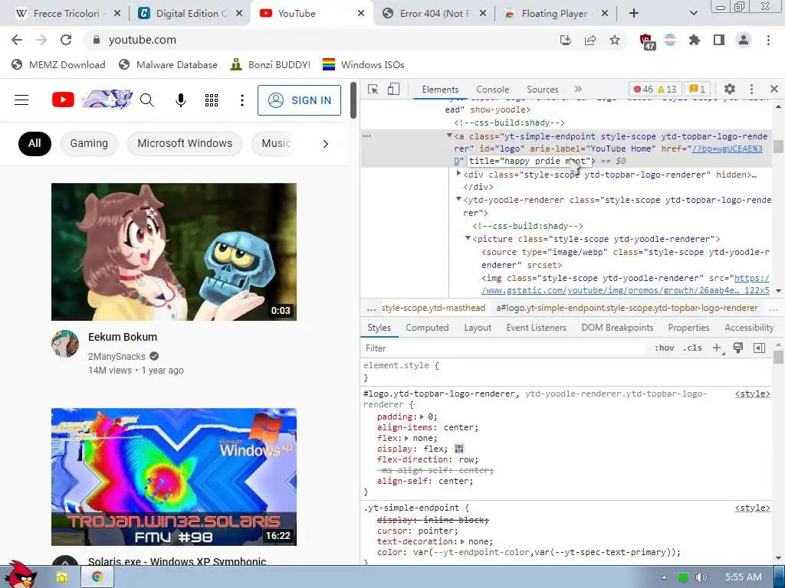Select the Microsoft Windows chip

185,143
